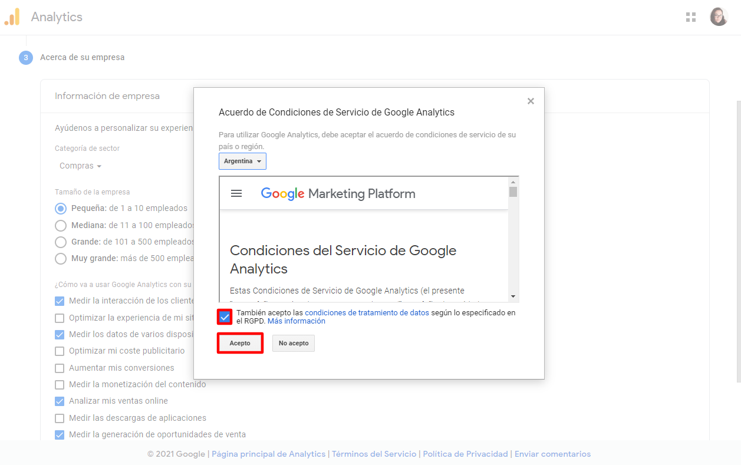Image resolution: width=741 pixels, height=465 pixels.
Task: Open the user account avatar
Action: 719,17
